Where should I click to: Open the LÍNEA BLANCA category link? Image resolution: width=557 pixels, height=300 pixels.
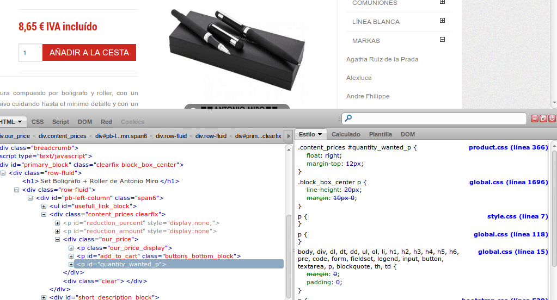(376, 22)
